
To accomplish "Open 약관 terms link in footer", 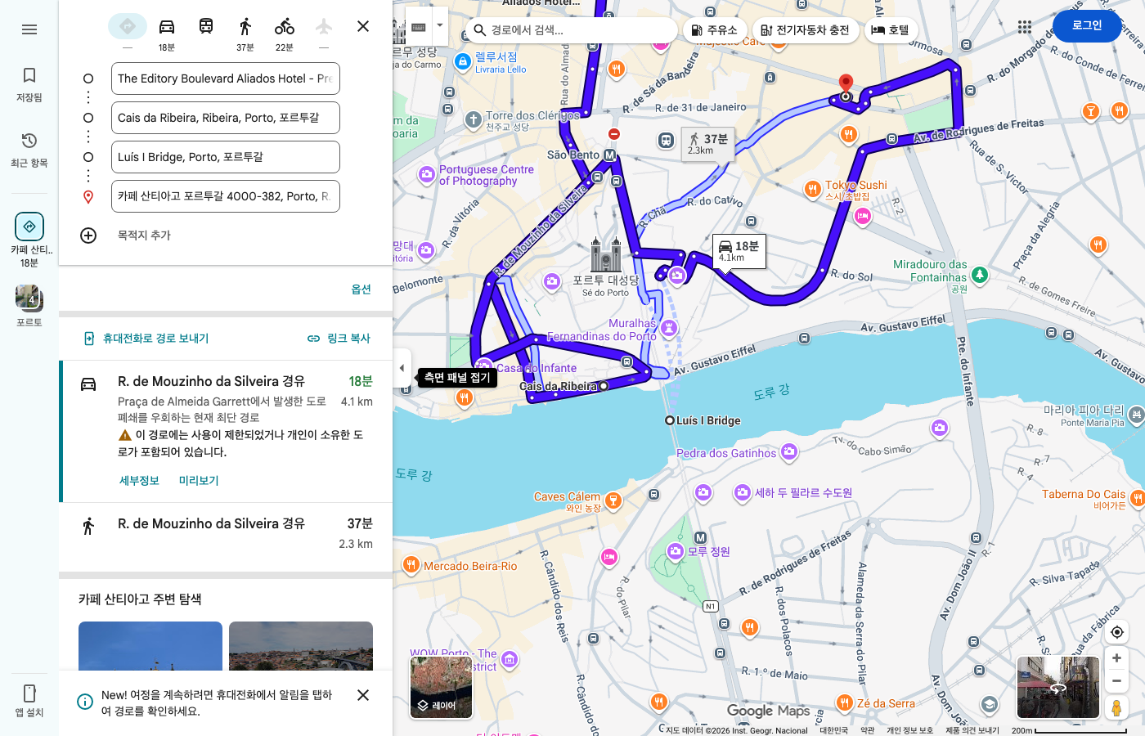I will coord(867,730).
